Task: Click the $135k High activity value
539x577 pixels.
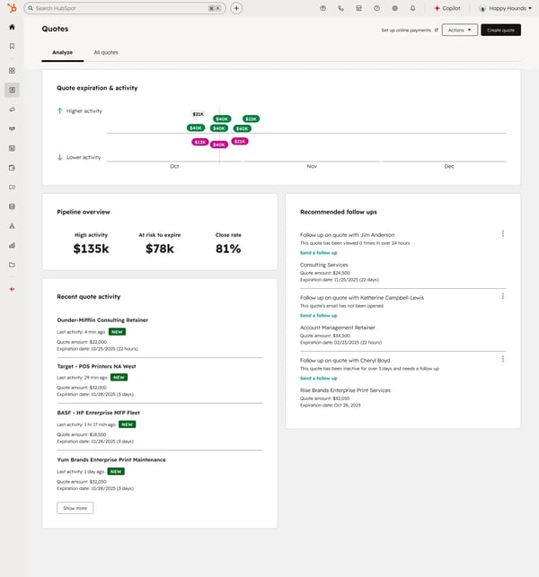Action: (91, 249)
